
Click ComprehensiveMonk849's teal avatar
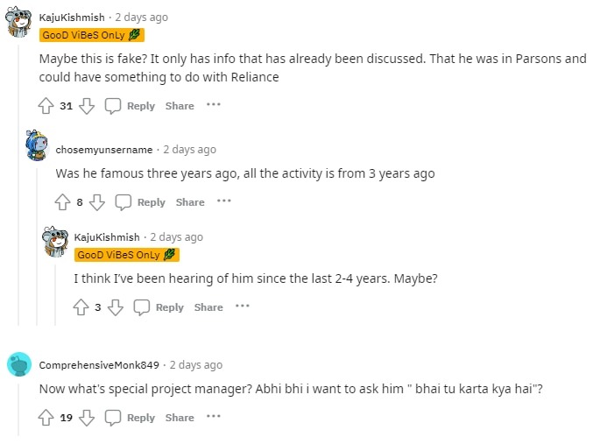tap(19, 364)
